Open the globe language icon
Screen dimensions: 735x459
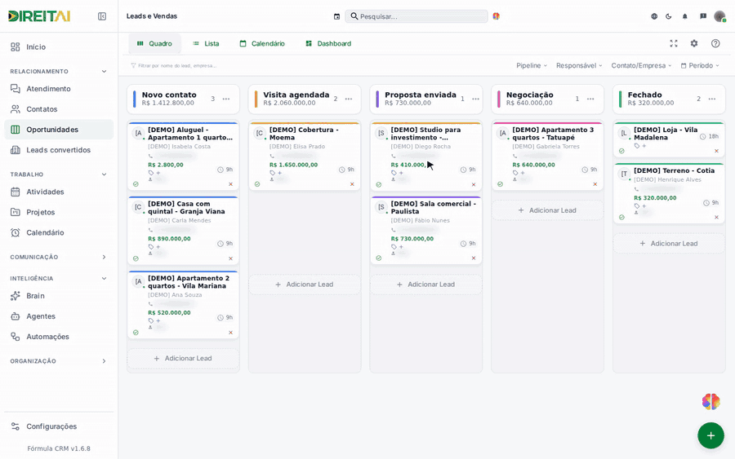coord(654,16)
